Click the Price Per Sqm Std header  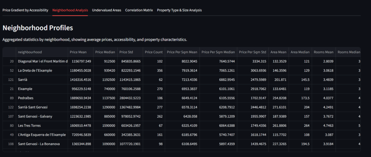coord(253,52)
